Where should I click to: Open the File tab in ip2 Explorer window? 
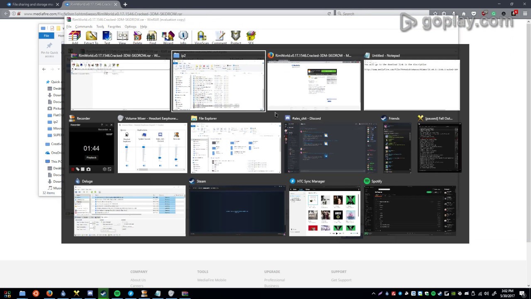pyautogui.click(x=46, y=36)
